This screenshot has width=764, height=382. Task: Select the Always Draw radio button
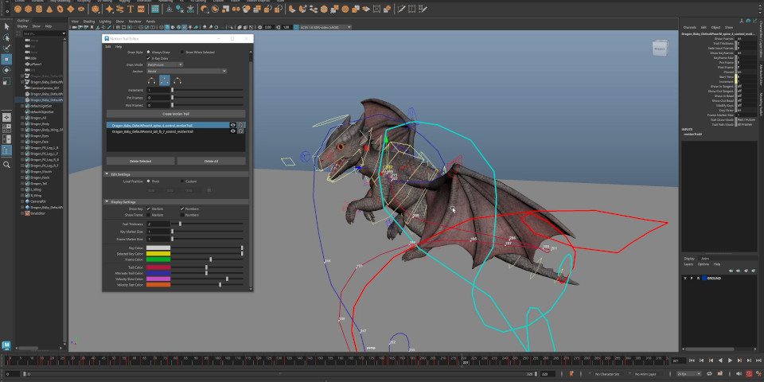pyautogui.click(x=148, y=52)
